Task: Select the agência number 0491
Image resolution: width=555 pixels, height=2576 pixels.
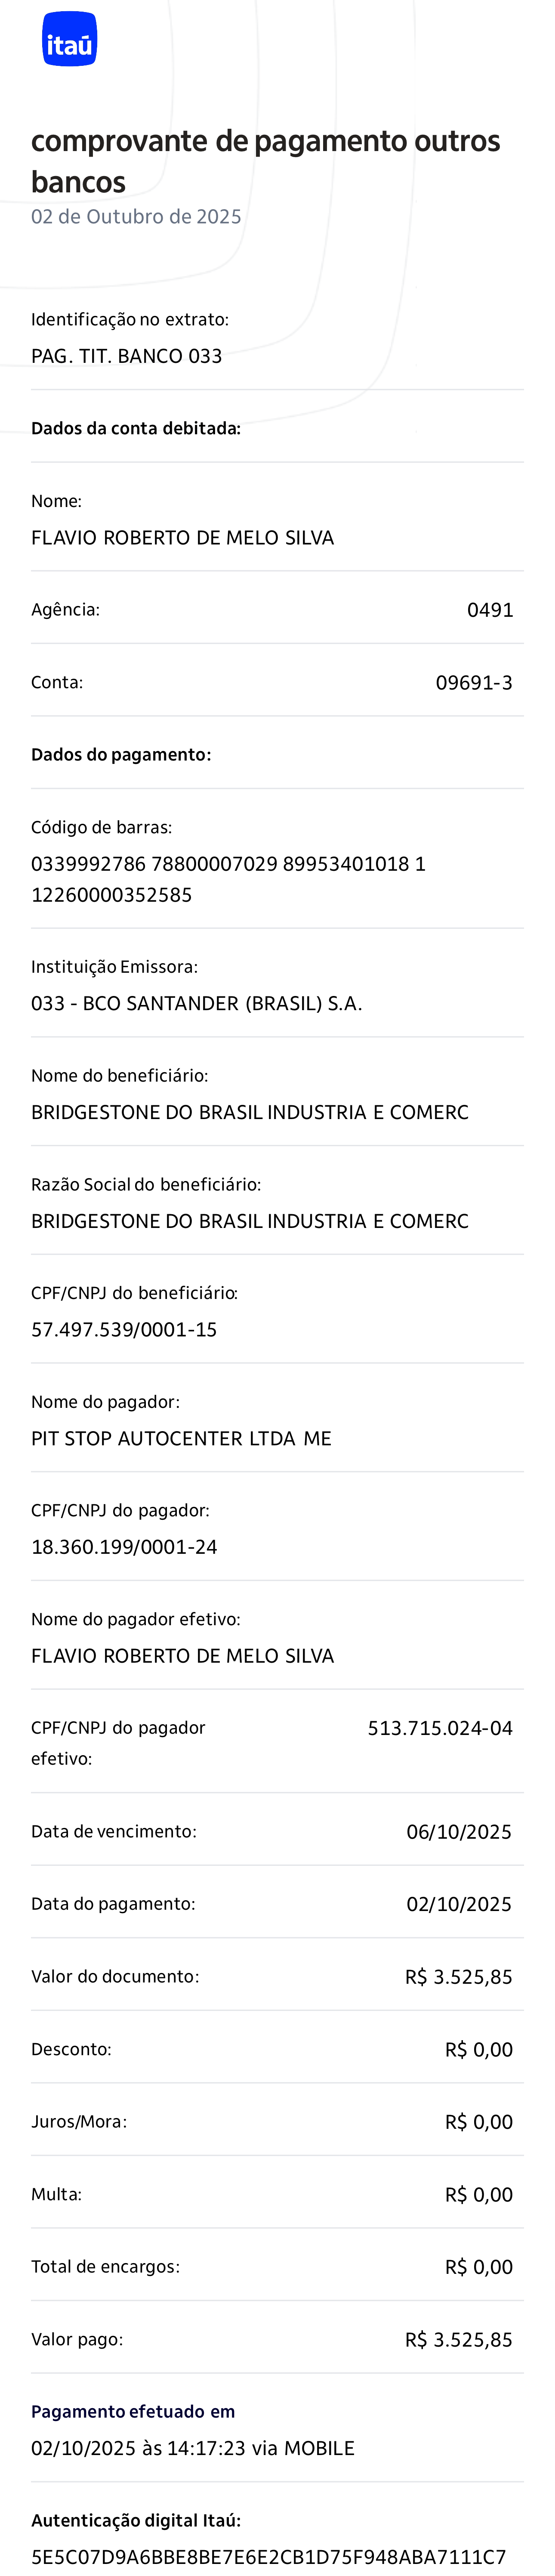Action: [x=490, y=610]
